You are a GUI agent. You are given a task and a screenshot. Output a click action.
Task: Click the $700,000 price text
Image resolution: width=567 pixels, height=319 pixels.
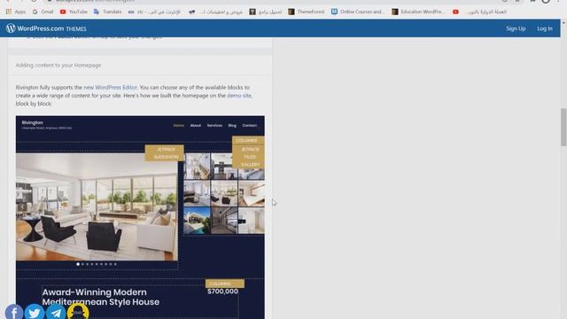click(222, 292)
